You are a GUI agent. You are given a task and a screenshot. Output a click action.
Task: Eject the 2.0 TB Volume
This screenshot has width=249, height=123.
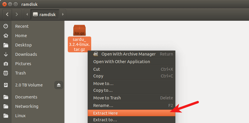[x=59, y=85]
